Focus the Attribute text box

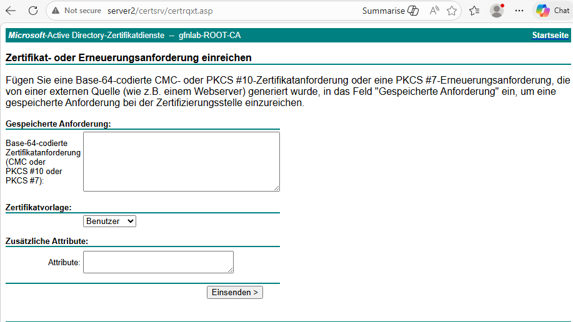click(158, 261)
